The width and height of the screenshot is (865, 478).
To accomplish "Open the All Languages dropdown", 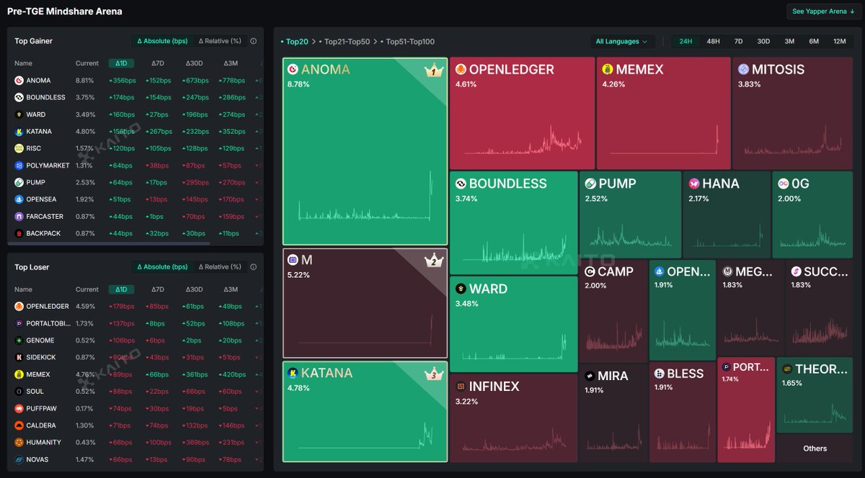I will tap(622, 41).
